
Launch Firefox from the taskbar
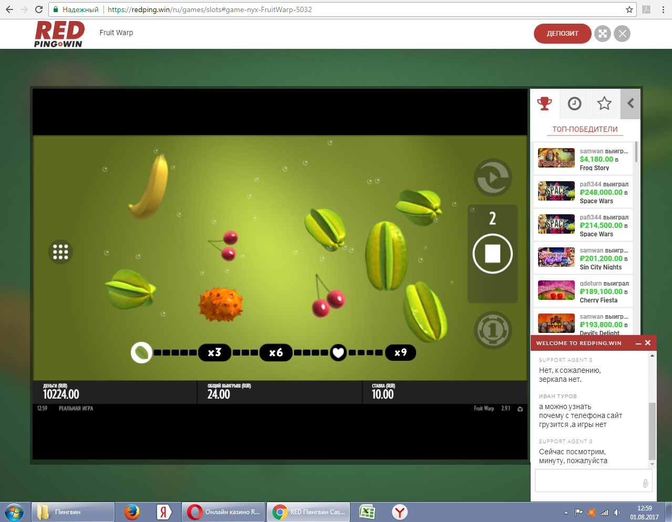coord(132,512)
